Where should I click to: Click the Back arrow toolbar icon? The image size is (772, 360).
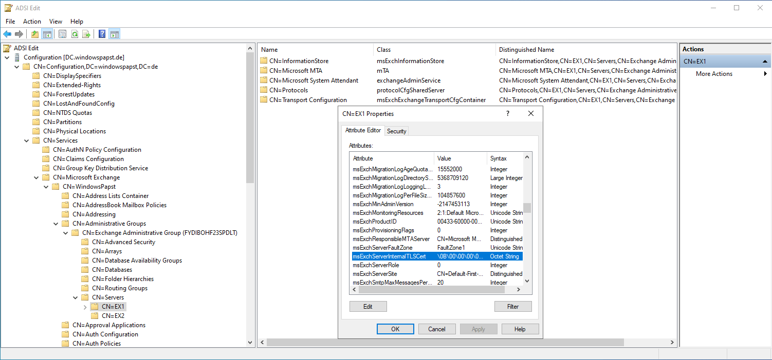point(7,34)
